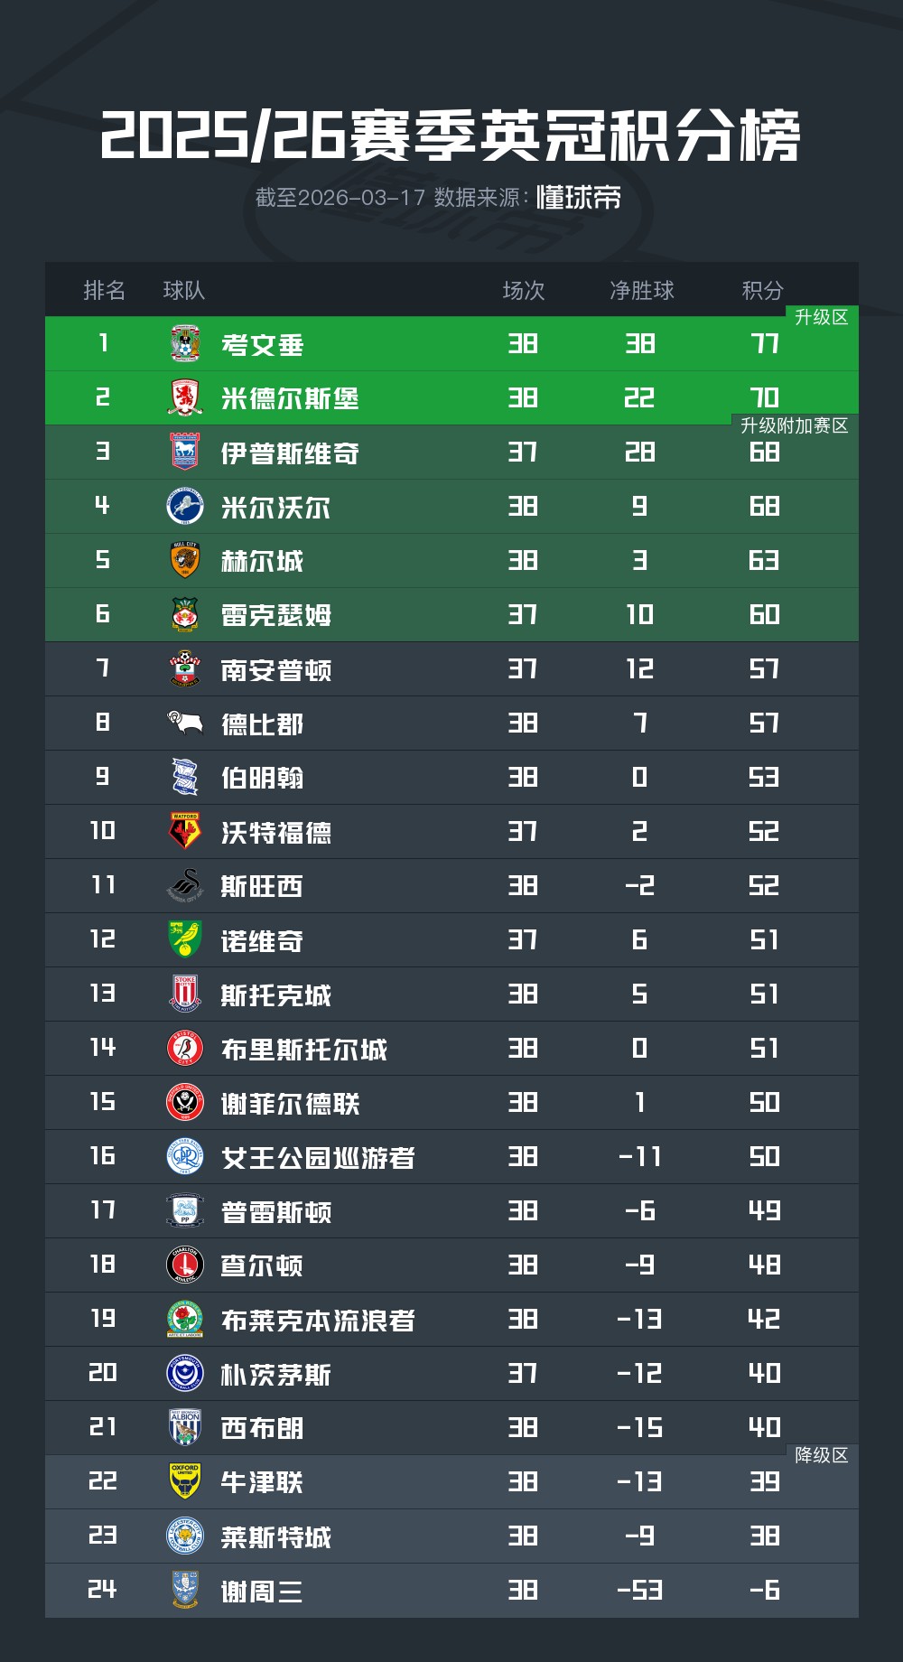
Task: Click the 降级区 zone label
Action: (821, 1455)
